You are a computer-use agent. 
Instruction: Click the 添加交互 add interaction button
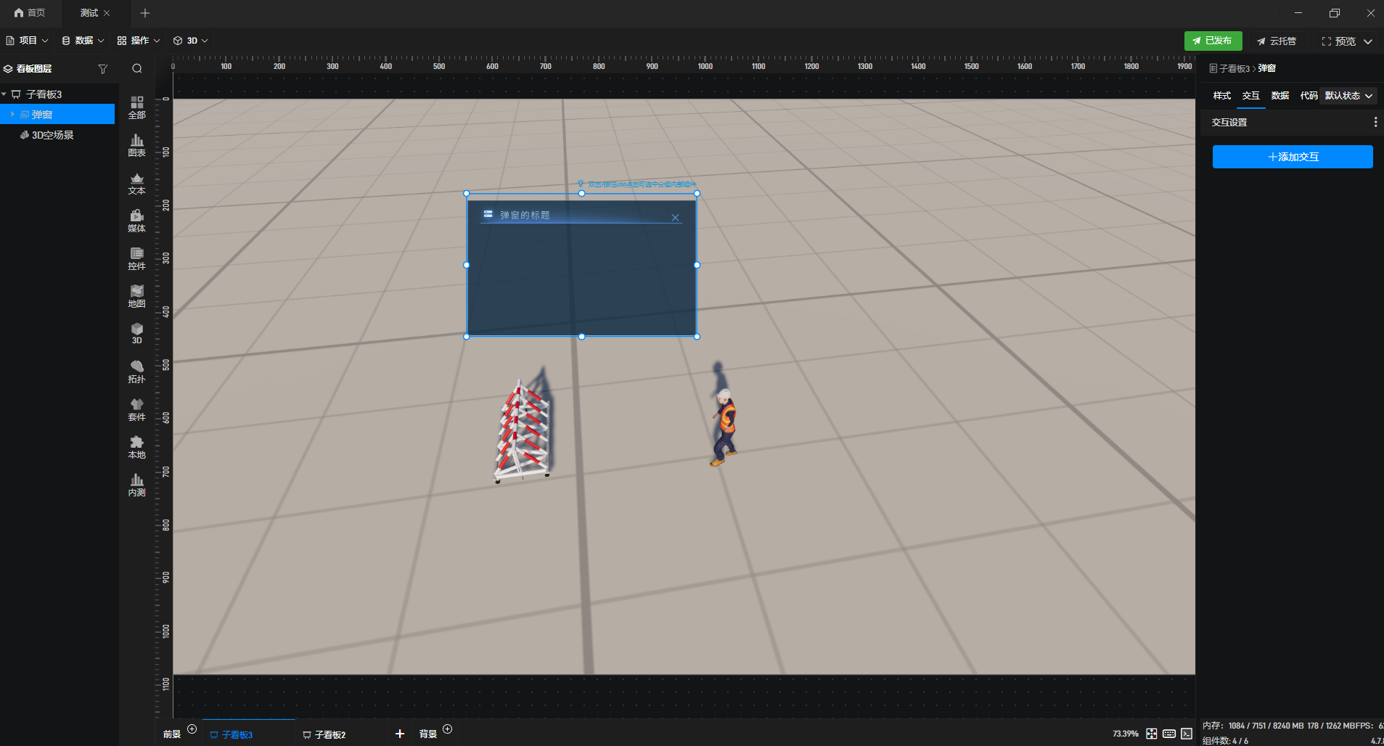tap(1293, 157)
